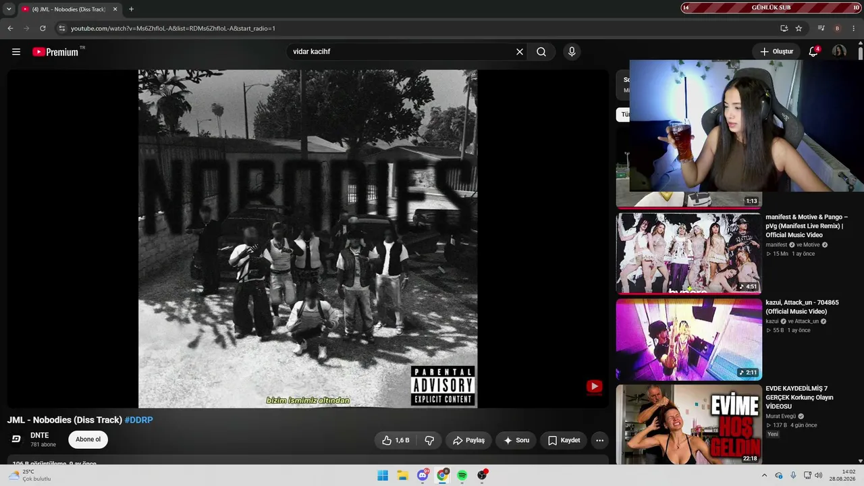Click the video player to pause
Image resolution: width=864 pixels, height=486 pixels.
(308, 239)
